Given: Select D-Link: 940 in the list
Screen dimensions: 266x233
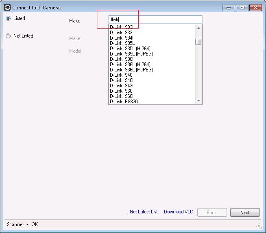Looking at the screenshot, I should pos(121,75).
